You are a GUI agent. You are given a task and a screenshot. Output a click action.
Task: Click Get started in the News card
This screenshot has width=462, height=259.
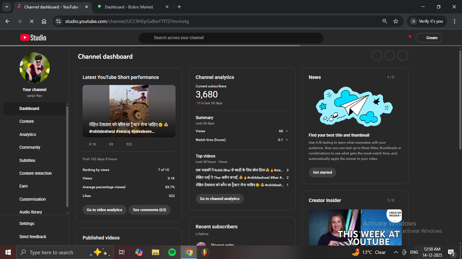322,172
